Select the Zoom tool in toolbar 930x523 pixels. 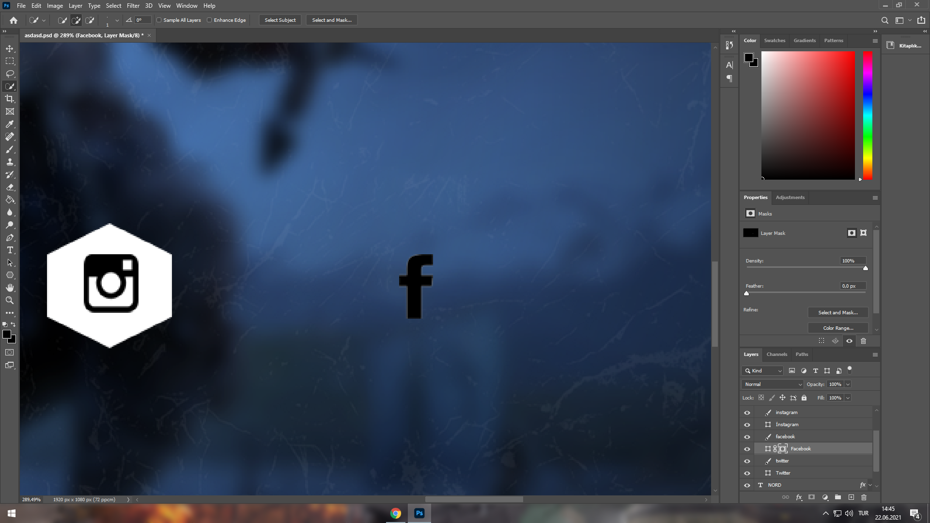(10, 300)
